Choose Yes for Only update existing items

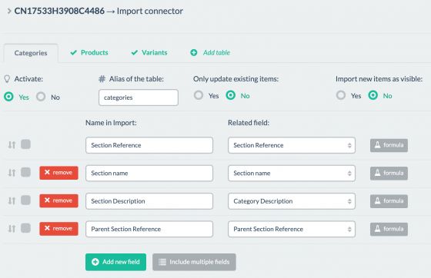click(x=199, y=95)
